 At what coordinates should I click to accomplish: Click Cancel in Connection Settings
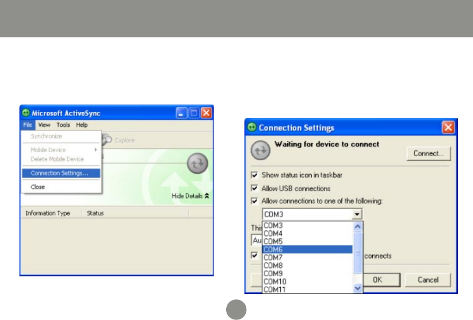[428, 280]
